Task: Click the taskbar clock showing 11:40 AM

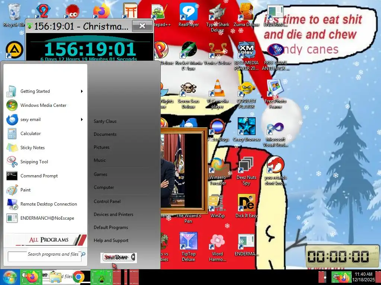Action: point(363,277)
